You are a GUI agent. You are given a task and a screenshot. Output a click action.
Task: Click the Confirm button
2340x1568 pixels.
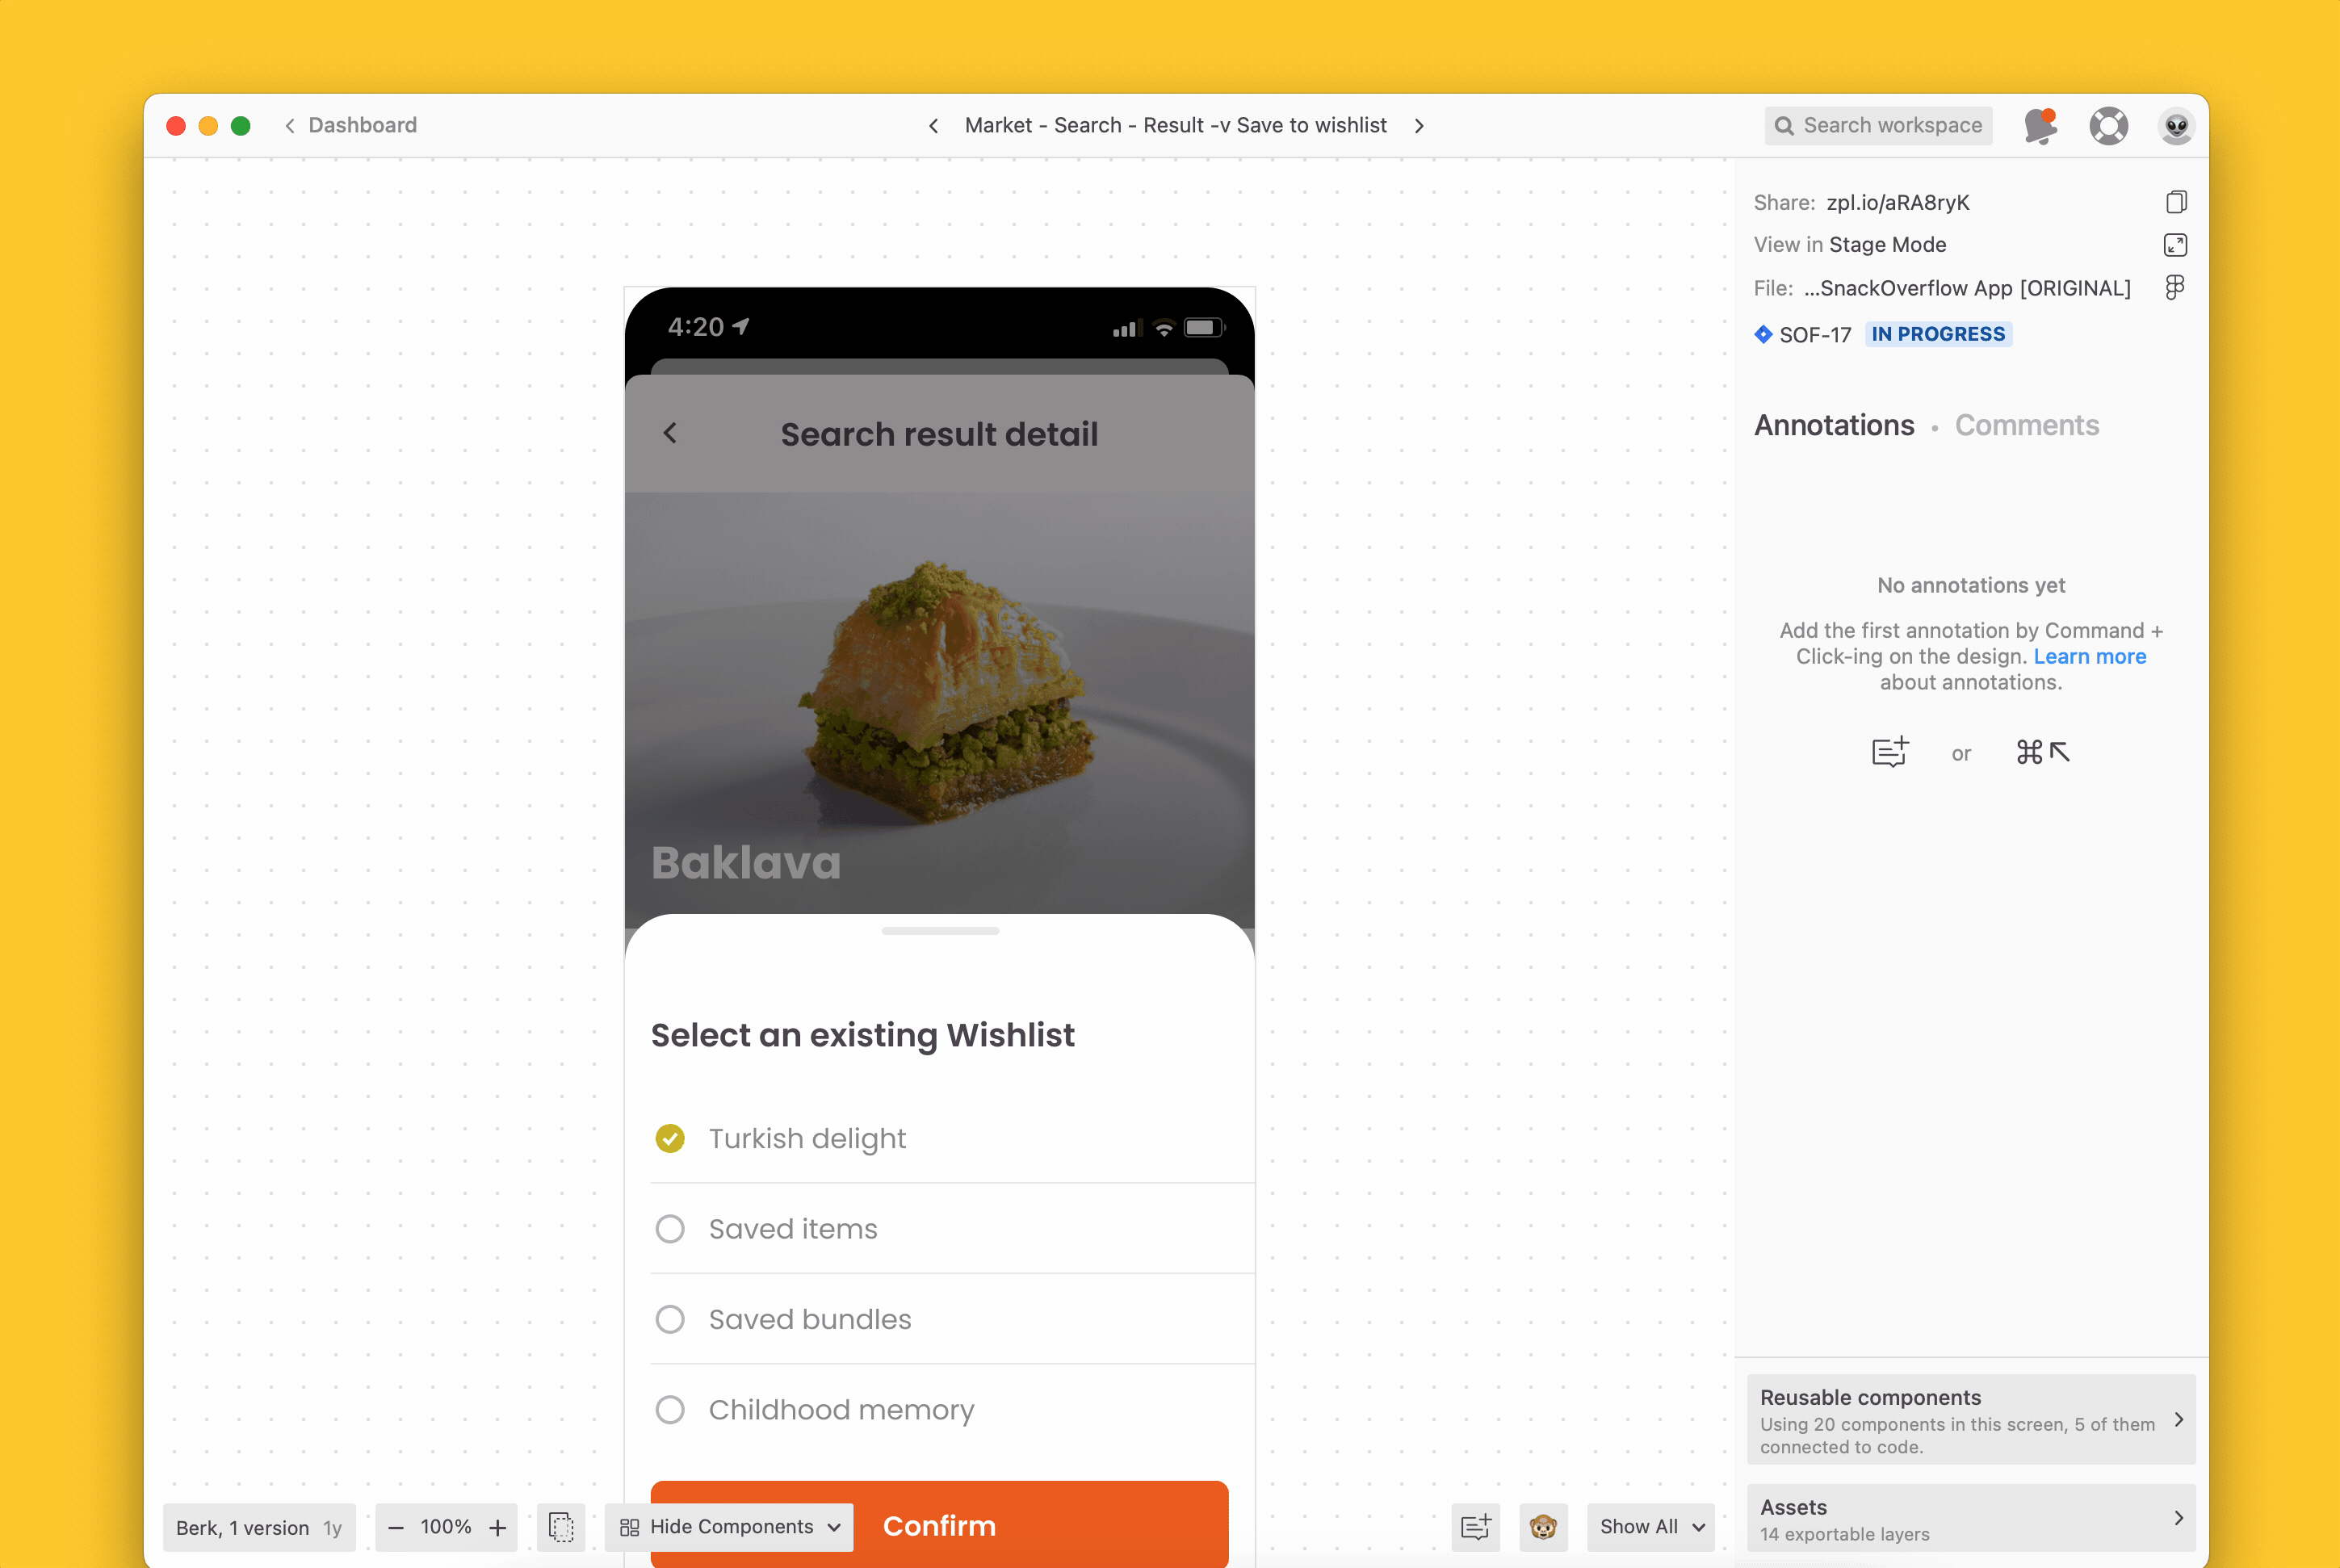[x=940, y=1524]
